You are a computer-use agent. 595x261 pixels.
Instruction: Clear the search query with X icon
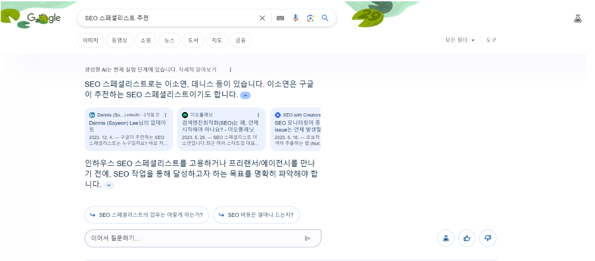point(262,18)
